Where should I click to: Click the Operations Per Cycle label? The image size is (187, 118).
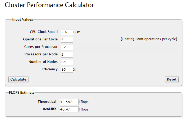40,39
